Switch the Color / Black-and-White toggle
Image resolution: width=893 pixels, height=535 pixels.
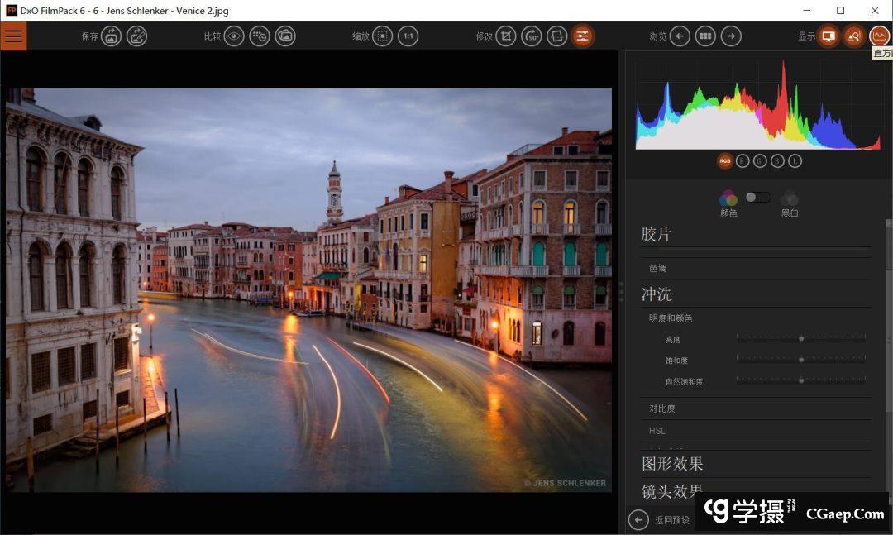[757, 198]
